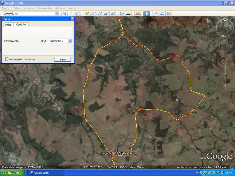Click the Print icon
Image resolution: width=235 pixels, height=176 pixels.
(162, 13)
